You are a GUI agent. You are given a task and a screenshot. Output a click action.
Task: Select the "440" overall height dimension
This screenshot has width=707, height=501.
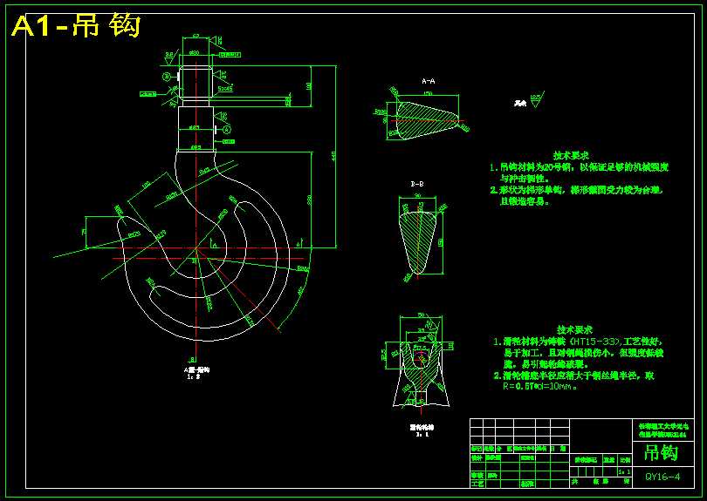tap(333, 155)
